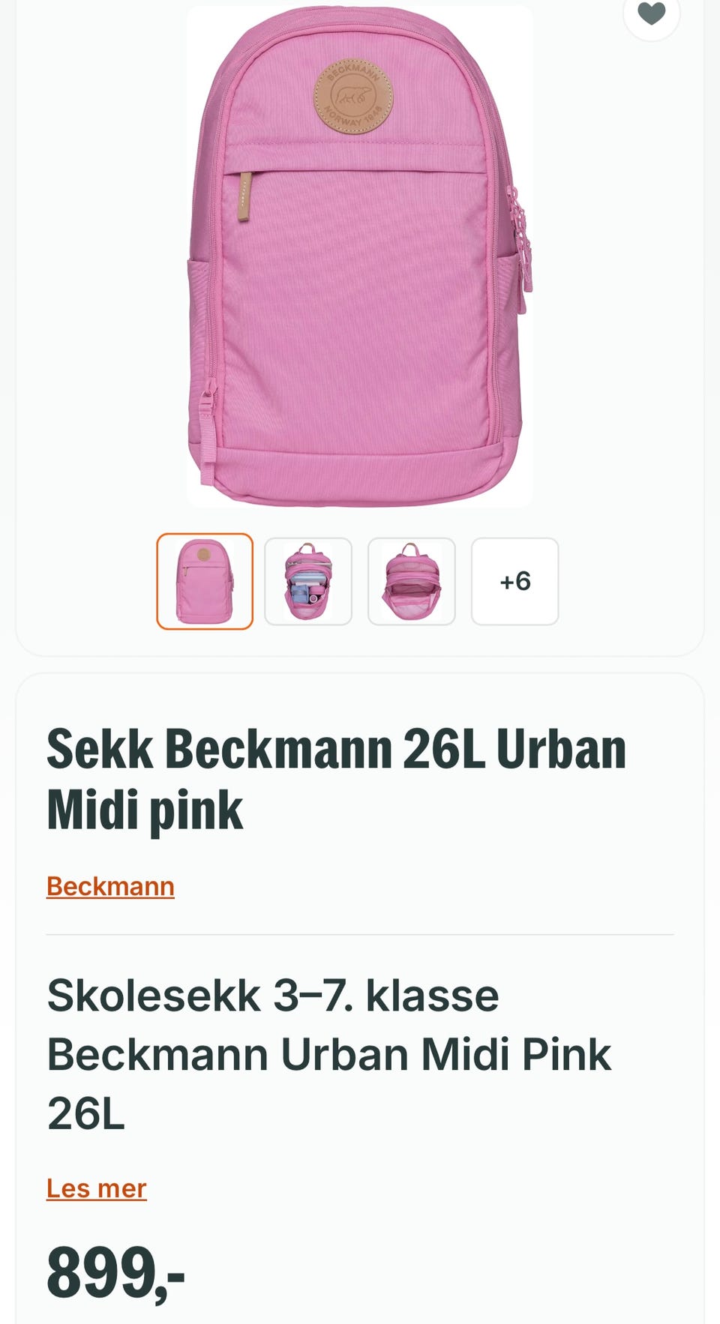
Task: View the third thumbnail of the empty open backpack
Action: (x=412, y=581)
